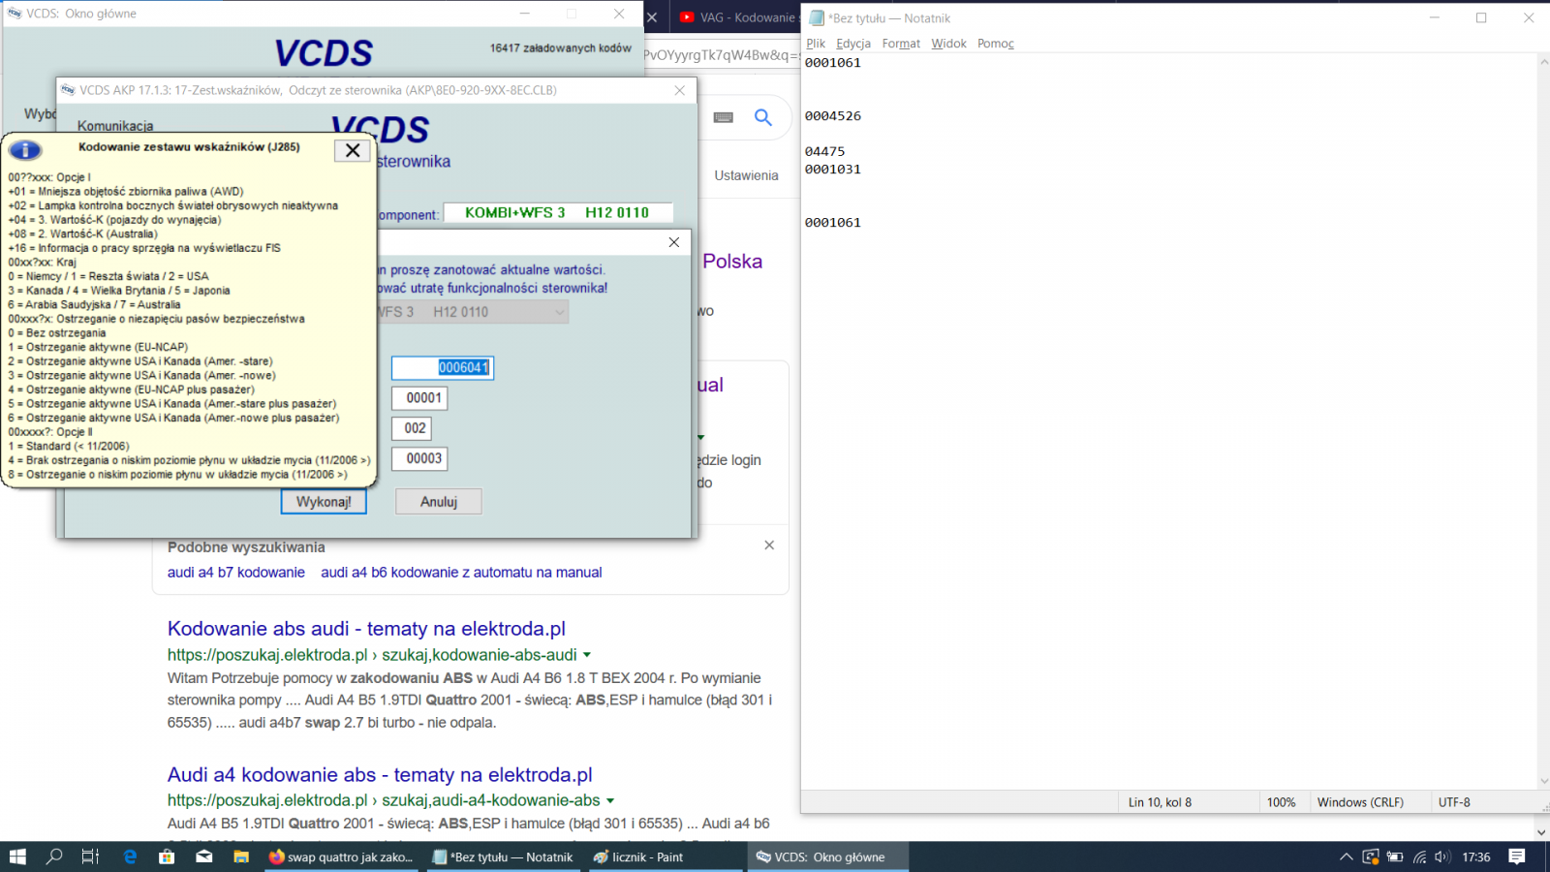Click the blue info icon in coding tooltip
This screenshot has width=1550, height=872.
click(25, 150)
